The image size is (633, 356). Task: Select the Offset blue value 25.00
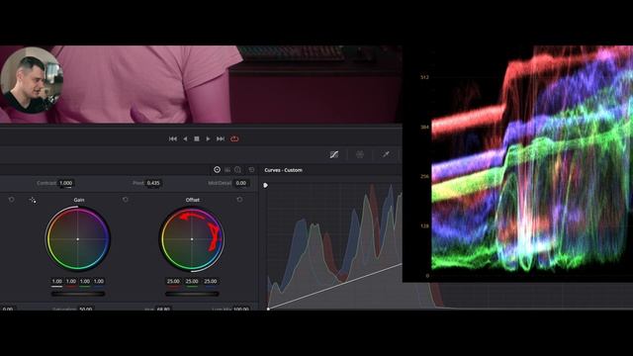pos(211,281)
